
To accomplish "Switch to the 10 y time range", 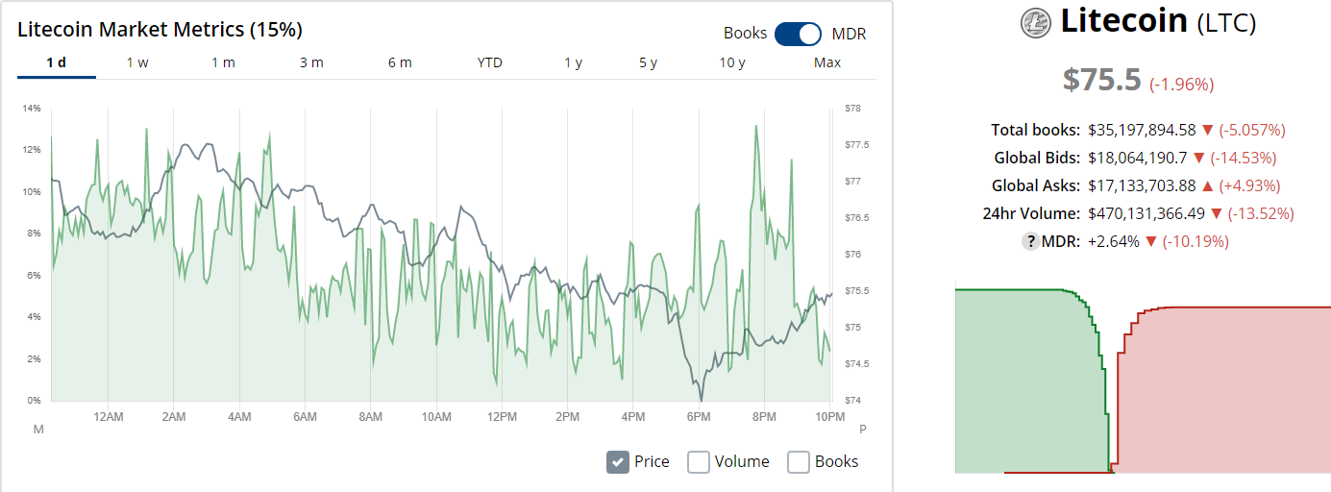I will tap(732, 62).
